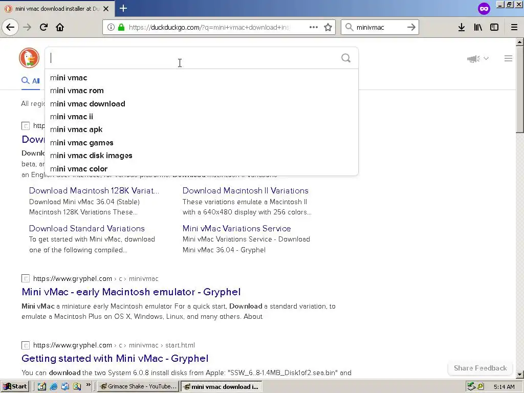Screen dimensions: 524x393
Task: Choose the 'mini vmac rom' suggestion
Action: coord(202,91)
